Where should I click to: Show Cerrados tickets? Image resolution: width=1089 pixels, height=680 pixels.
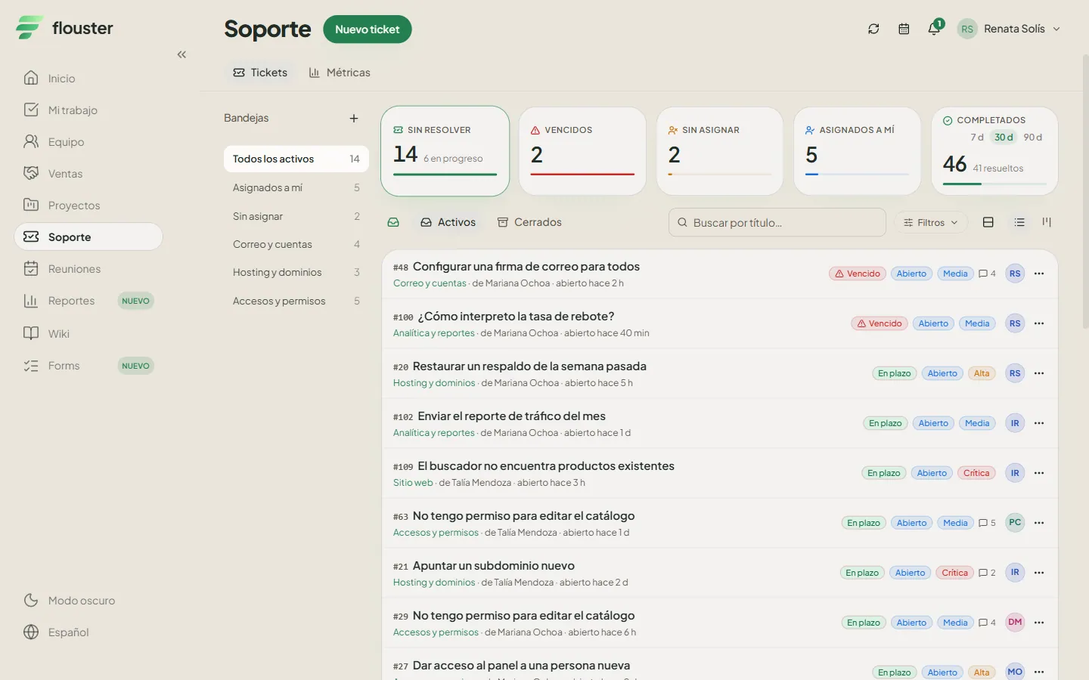point(529,222)
